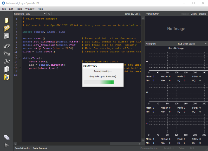The height and width of the screenshot is (151, 208).
Task: Click the G channel histogram graph
Action: coord(178,92)
